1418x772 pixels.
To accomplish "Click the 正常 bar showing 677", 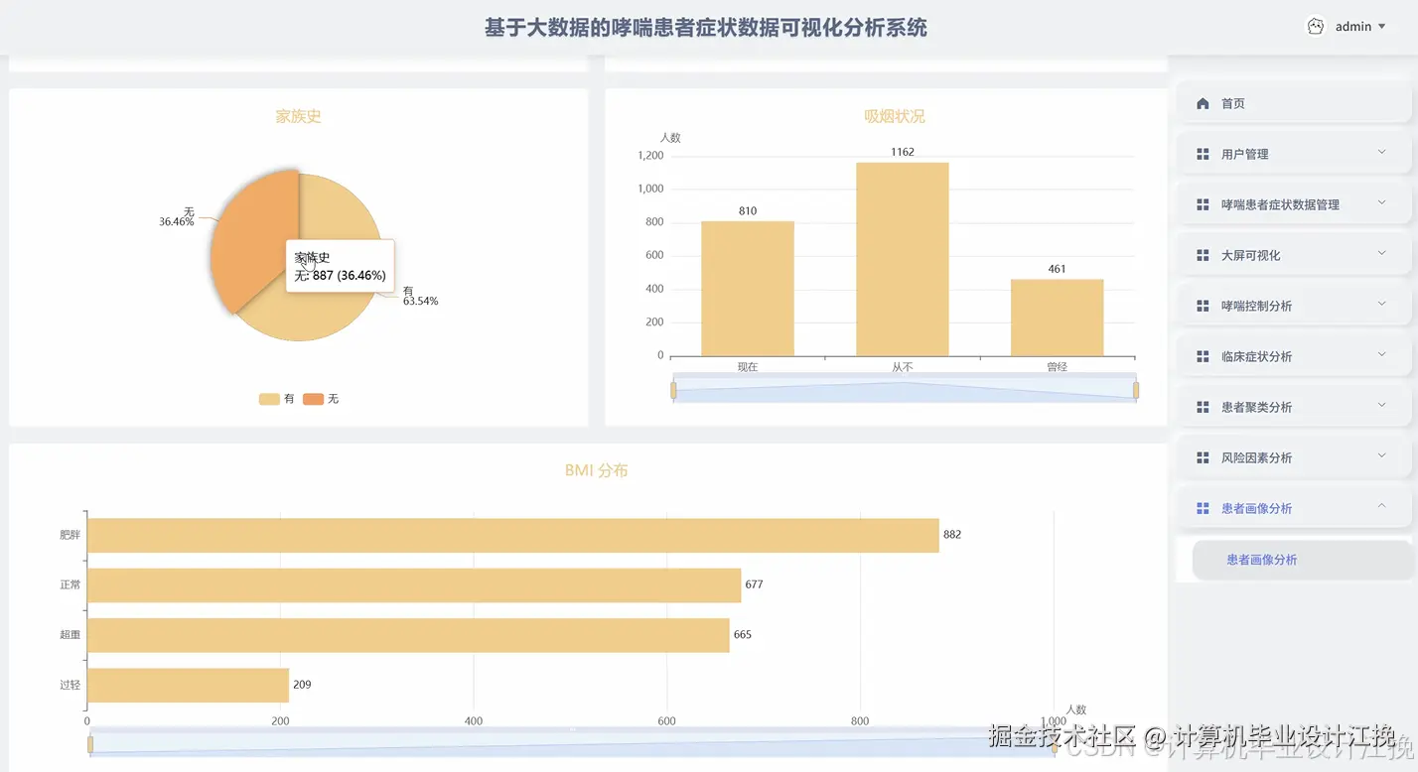I will click(x=414, y=585).
